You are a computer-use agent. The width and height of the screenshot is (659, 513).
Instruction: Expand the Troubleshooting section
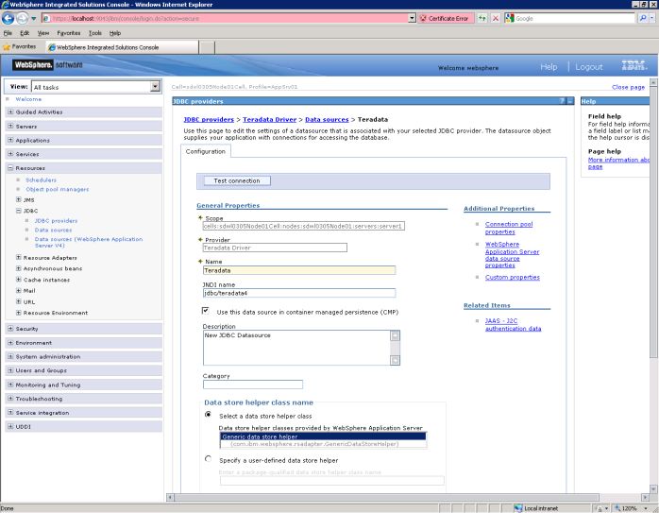coord(10,398)
